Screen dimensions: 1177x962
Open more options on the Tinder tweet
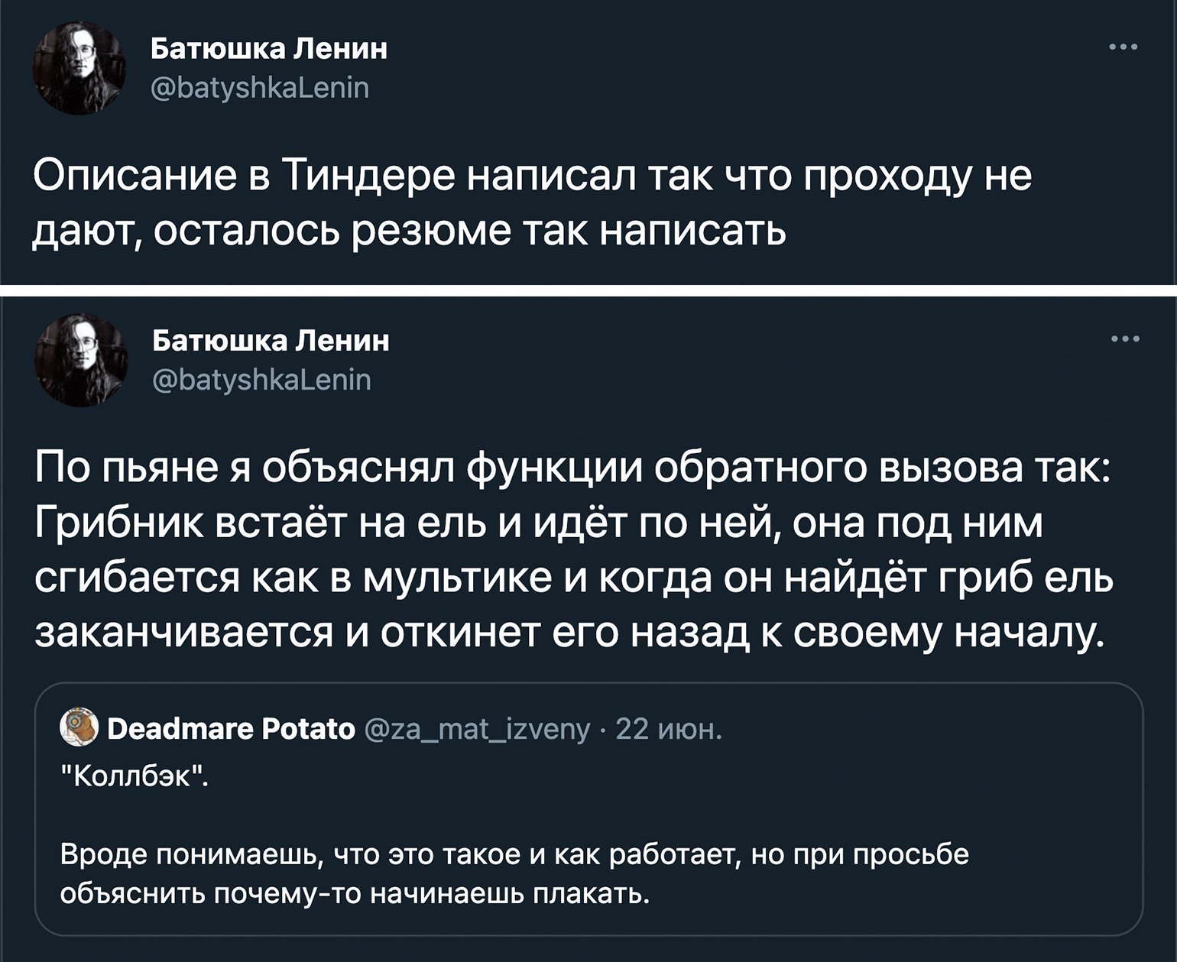pyautogui.click(x=1123, y=47)
